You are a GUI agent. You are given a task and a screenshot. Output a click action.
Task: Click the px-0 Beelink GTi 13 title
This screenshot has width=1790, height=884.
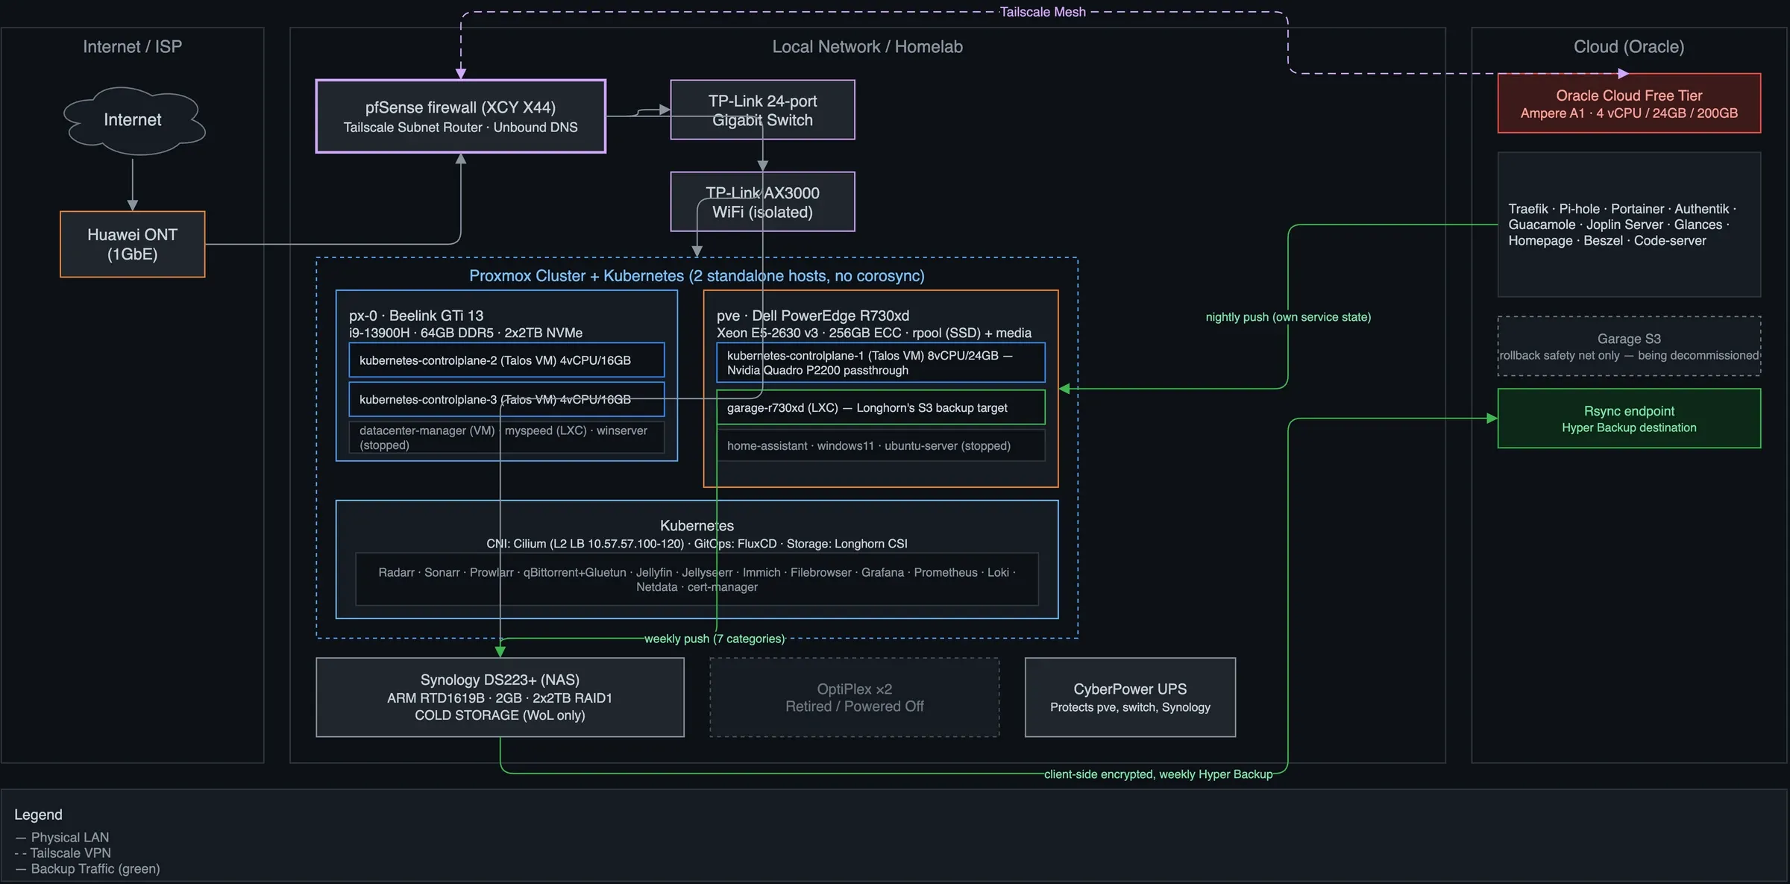pos(416,316)
